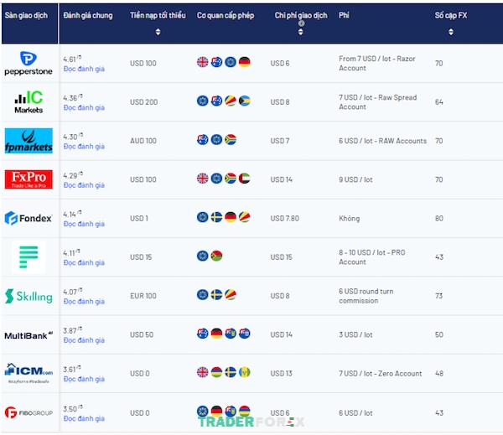Open the green striped F broker logo
The image size is (503, 435).
[x=29, y=257]
